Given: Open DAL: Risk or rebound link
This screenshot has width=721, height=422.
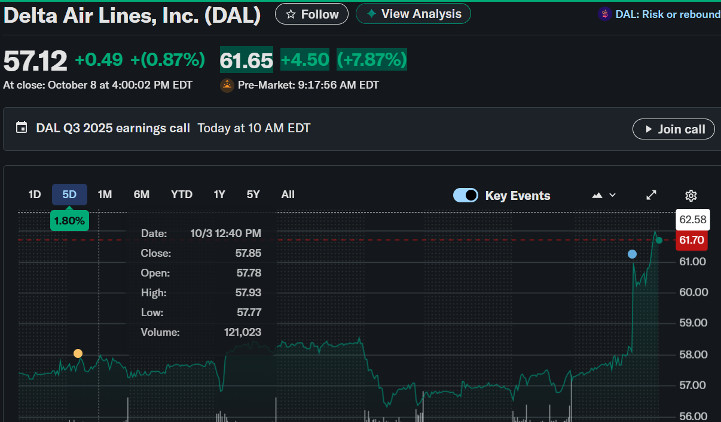Looking at the screenshot, I should (667, 14).
